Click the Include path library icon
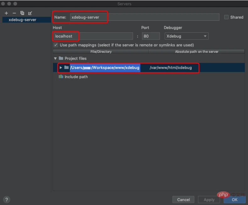Screen dimensions: 248x205 tap(61, 77)
